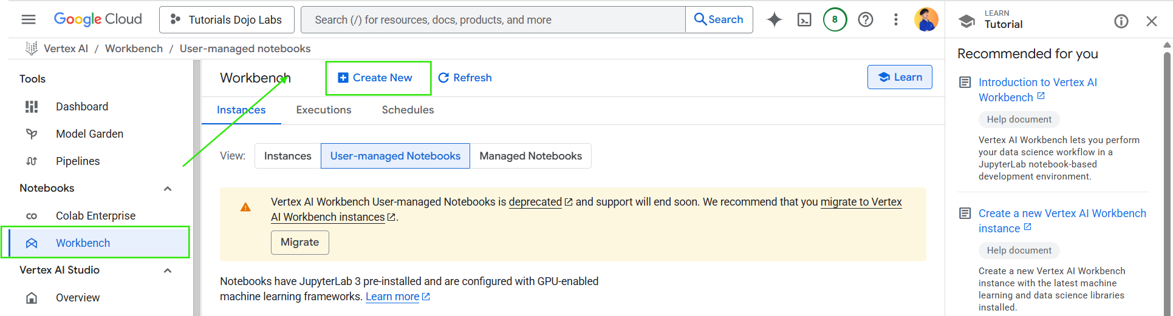Open the help question mark icon
This screenshot has width=1173, height=316.
[865, 19]
